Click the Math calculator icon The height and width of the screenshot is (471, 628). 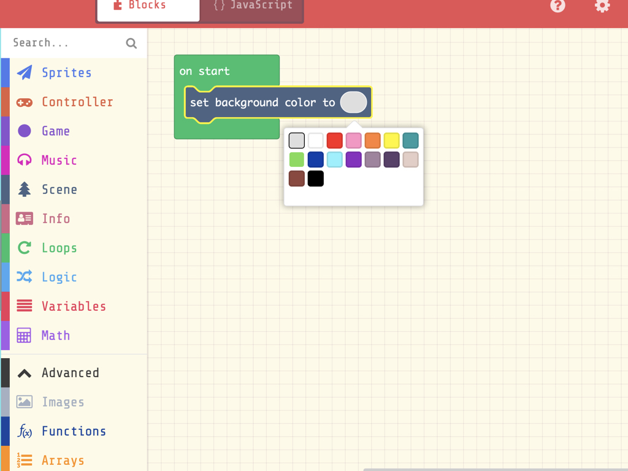click(24, 335)
